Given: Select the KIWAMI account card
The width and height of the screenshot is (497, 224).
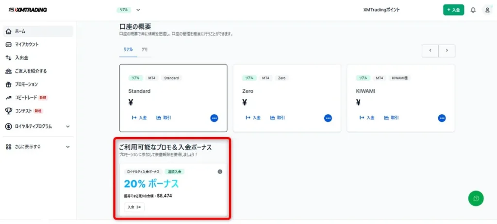Looking at the screenshot, I should (x=401, y=98).
